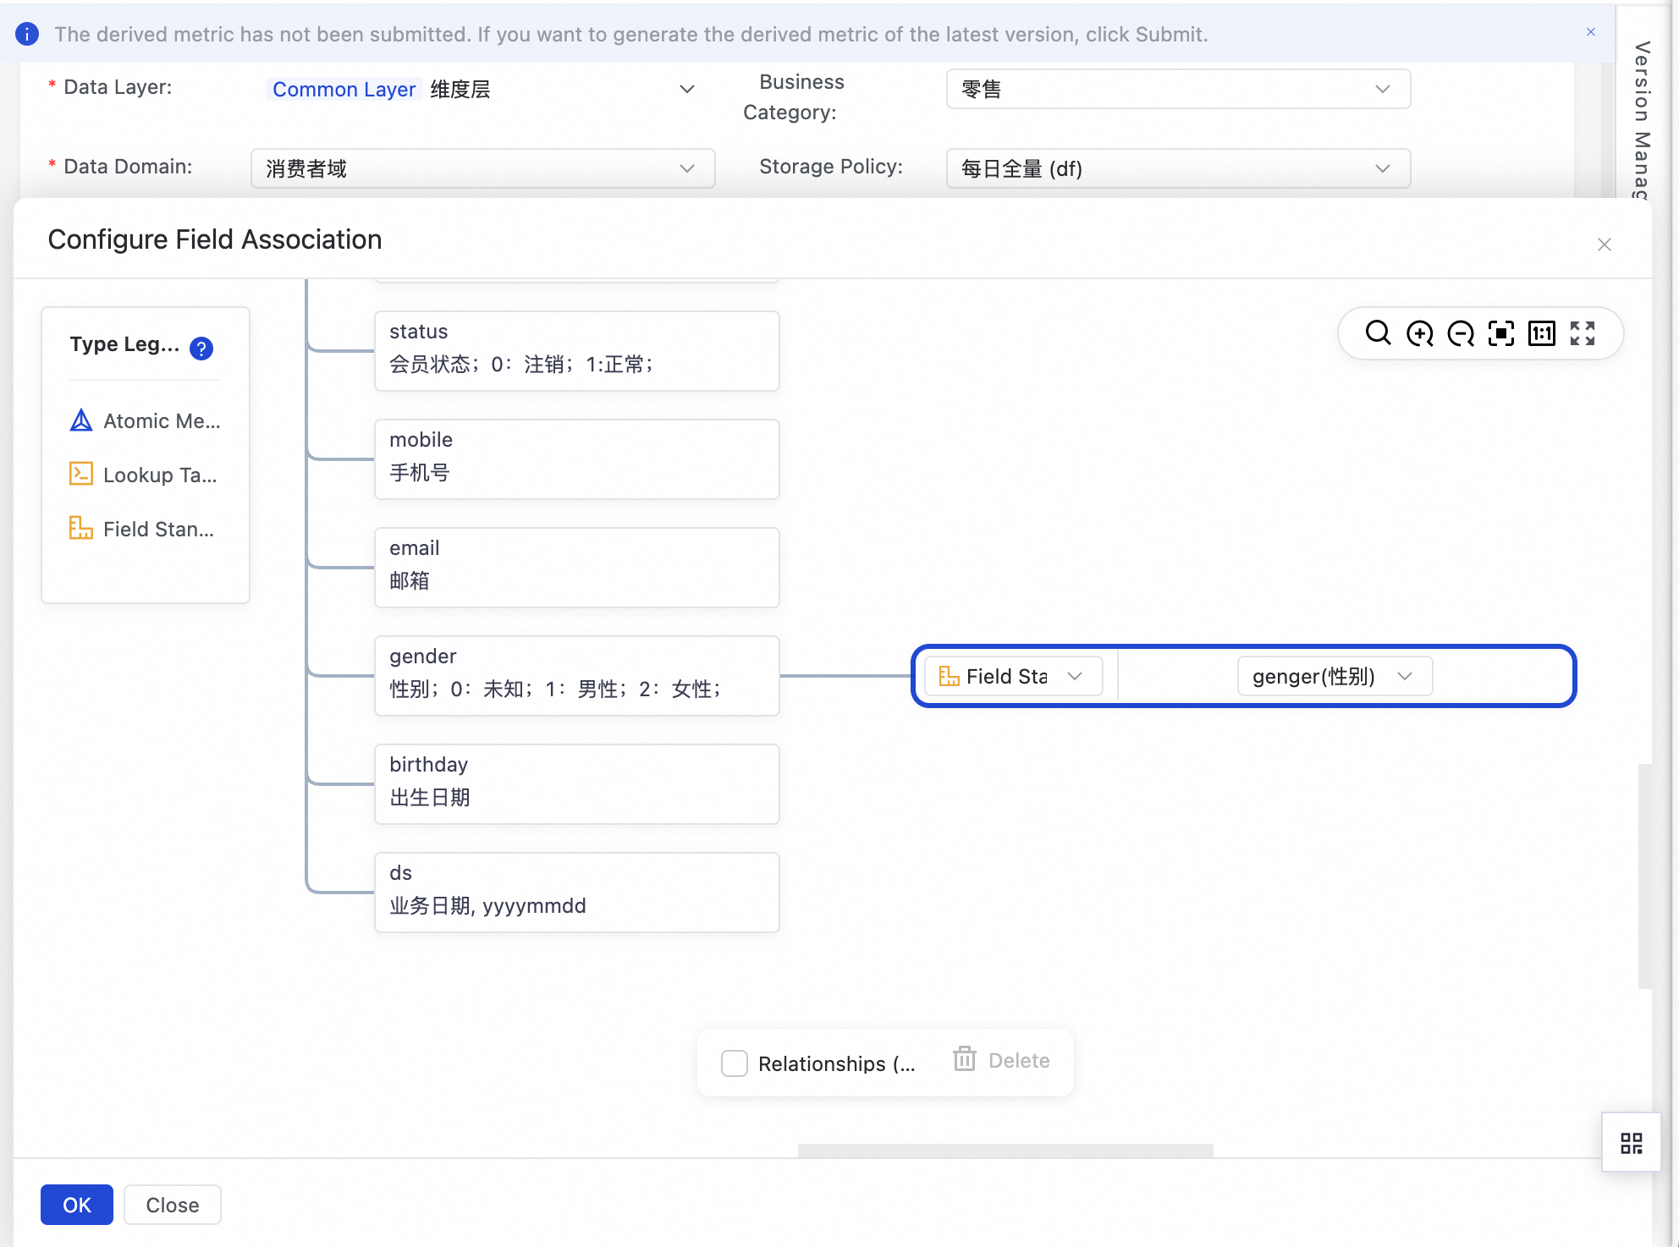Expand the Storage Policy dropdown

point(1177,168)
